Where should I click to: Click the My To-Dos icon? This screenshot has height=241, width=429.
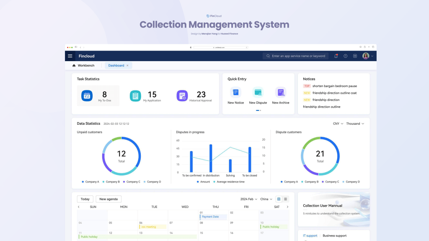pyautogui.click(x=87, y=96)
